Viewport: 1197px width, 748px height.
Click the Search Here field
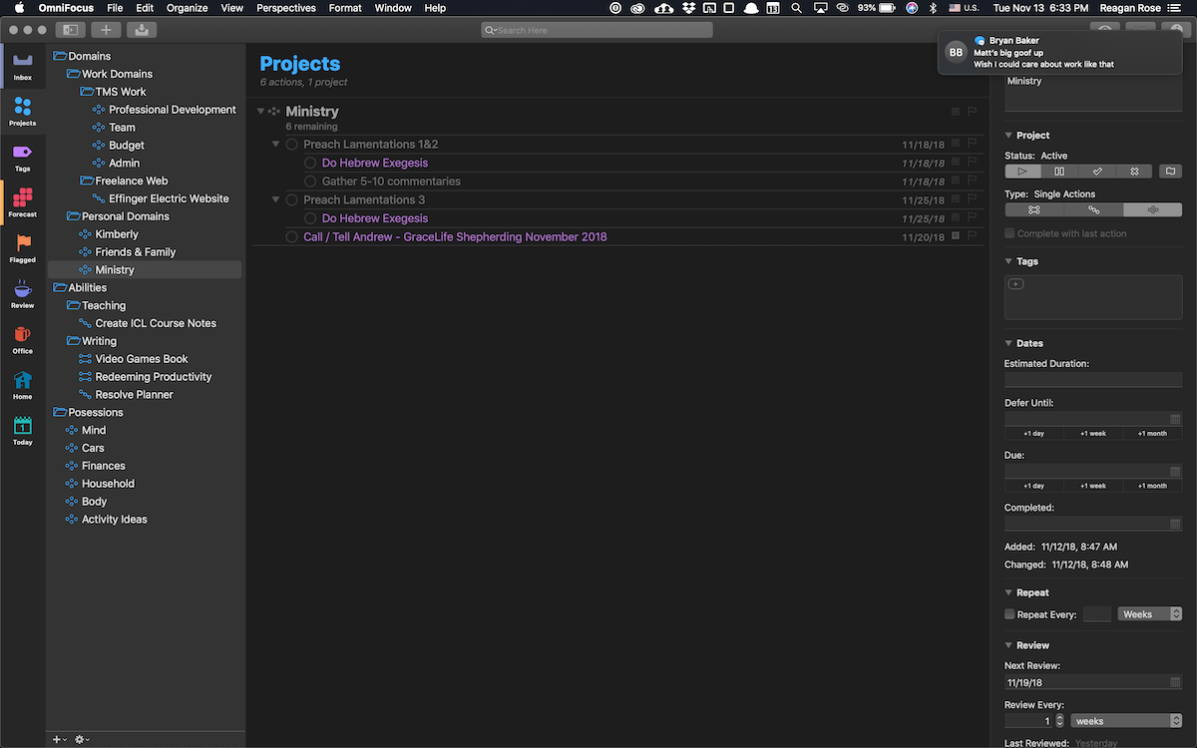pos(597,30)
